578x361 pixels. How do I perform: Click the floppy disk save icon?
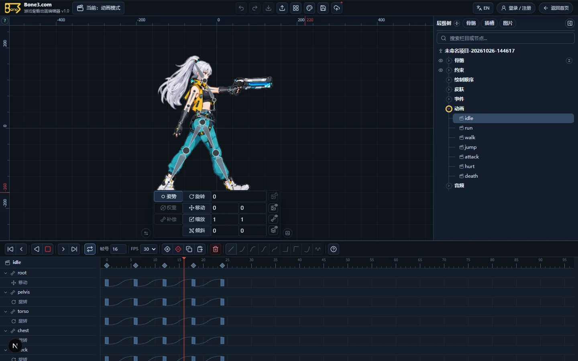pos(323,8)
